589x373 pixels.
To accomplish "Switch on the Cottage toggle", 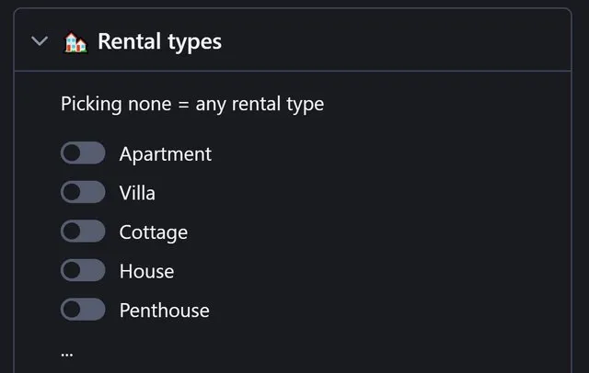I will (83, 231).
